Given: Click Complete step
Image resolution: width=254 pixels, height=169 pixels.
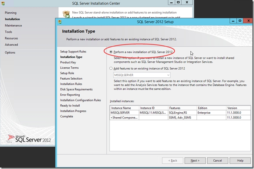Looking at the screenshot, I should tap(66, 116).
